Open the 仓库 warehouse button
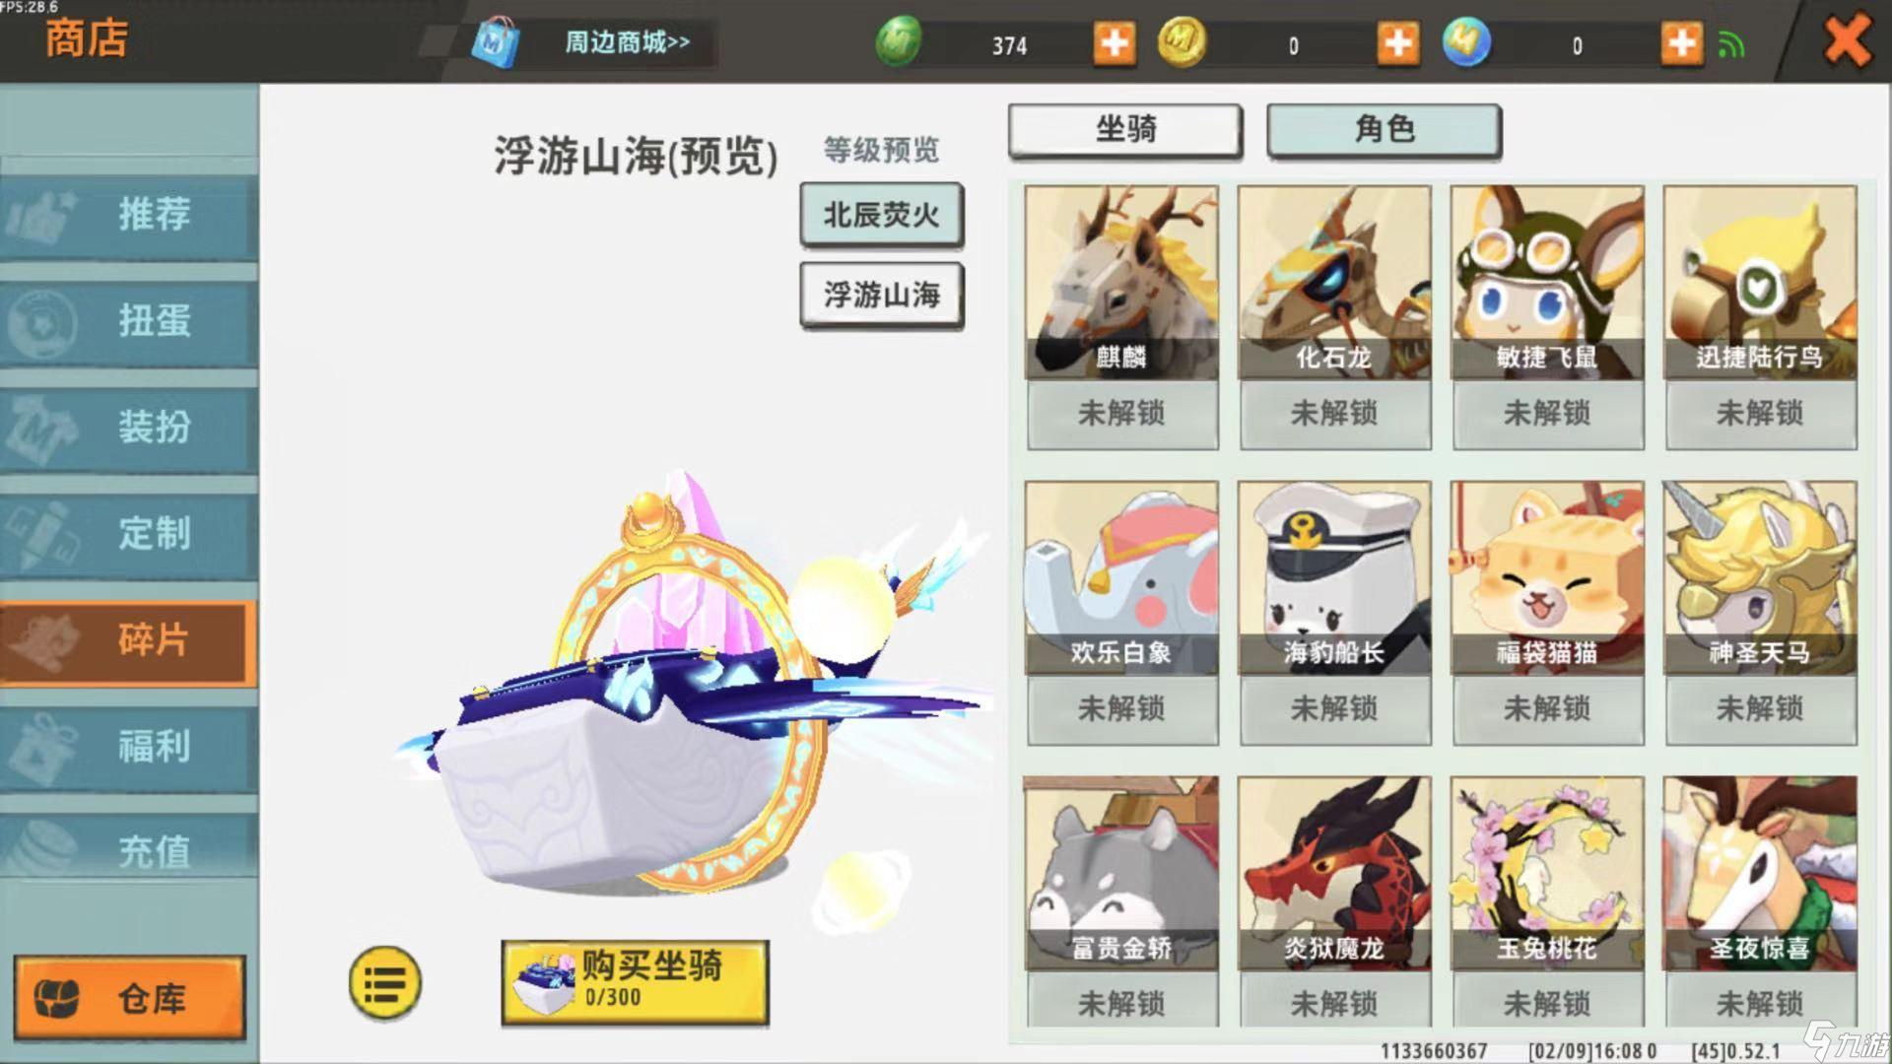Image resolution: width=1892 pixels, height=1064 pixels. tap(129, 998)
